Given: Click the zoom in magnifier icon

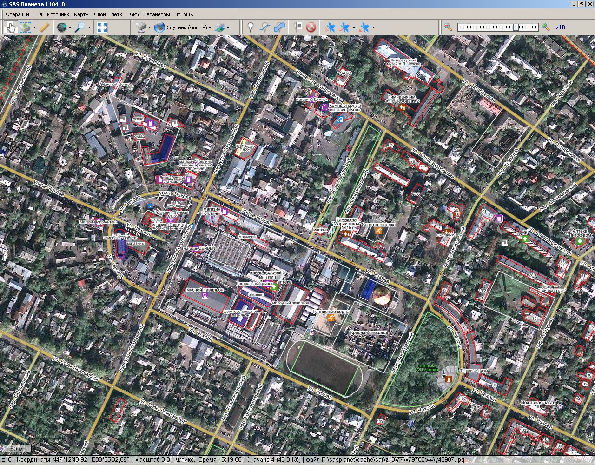Looking at the screenshot, I should (x=546, y=27).
